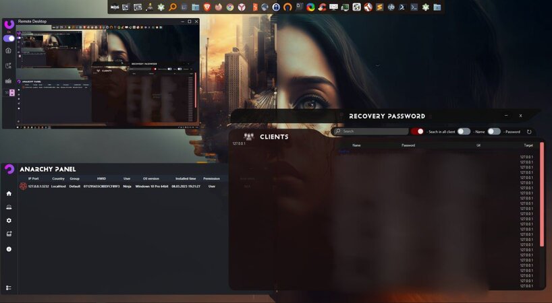Viewport: 552px width, 303px height.
Task: Open the Home page in Anarchy Panel sidebar
Action: pyautogui.click(x=9, y=193)
